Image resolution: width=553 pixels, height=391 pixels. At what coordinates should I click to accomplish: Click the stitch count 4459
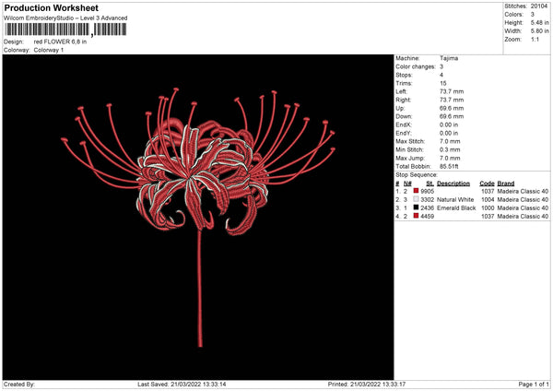427,216
